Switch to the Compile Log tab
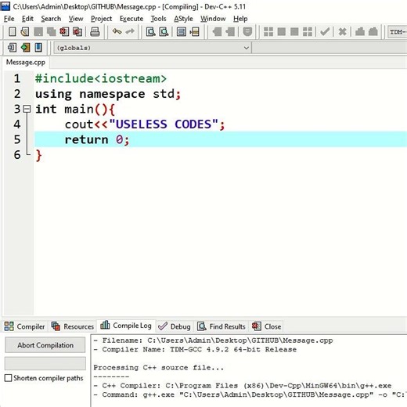The image size is (407, 407). (x=126, y=326)
